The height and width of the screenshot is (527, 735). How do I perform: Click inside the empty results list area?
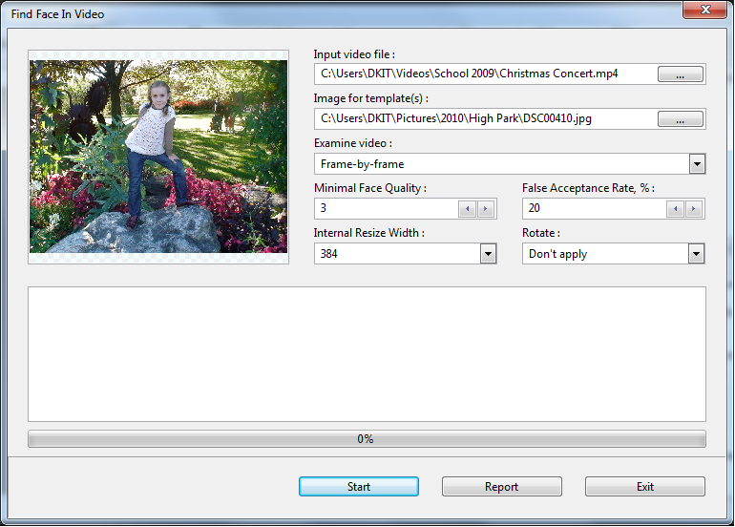point(367,354)
